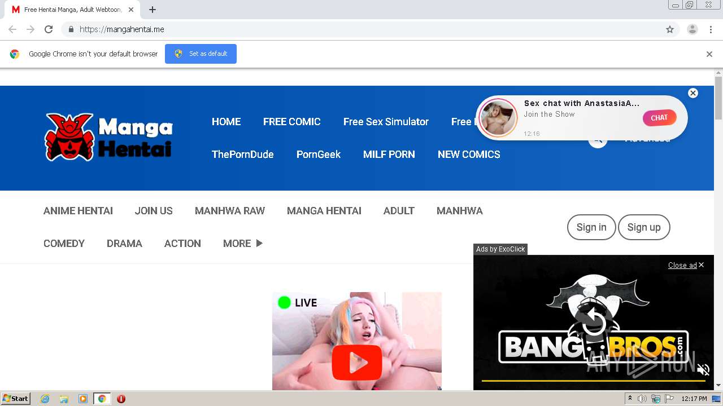
Task: Open the ACTION genre link
Action: [x=182, y=244]
